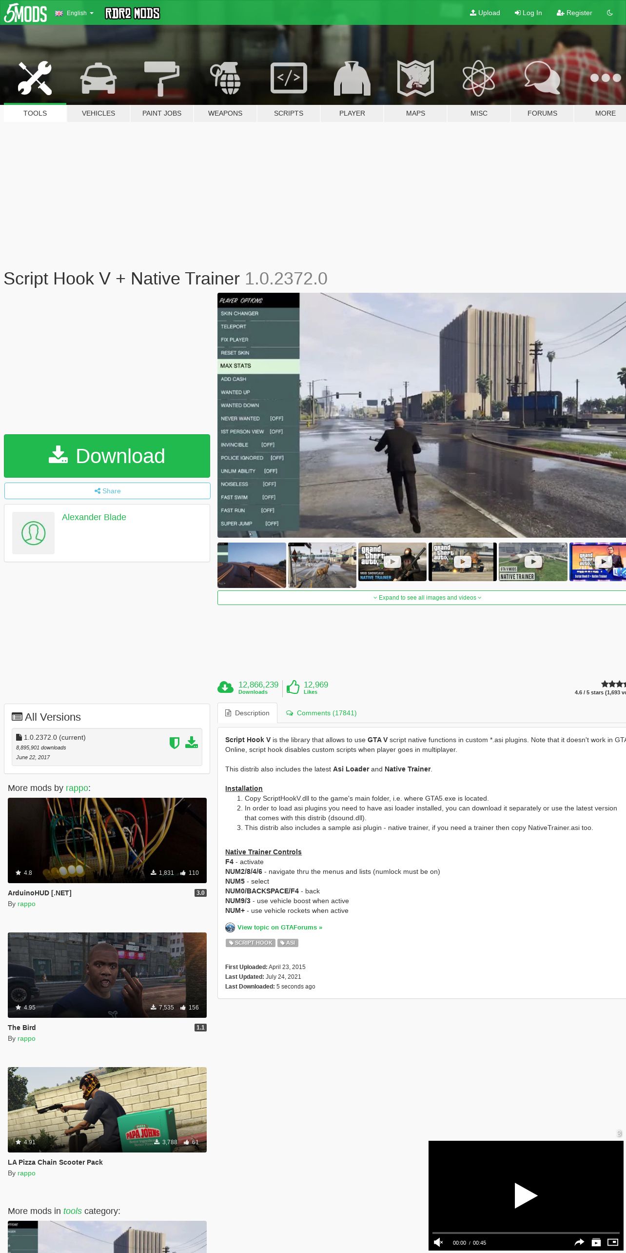The height and width of the screenshot is (1253, 626).
Task: Switch to the Comments (17841) tab
Action: [x=321, y=713]
